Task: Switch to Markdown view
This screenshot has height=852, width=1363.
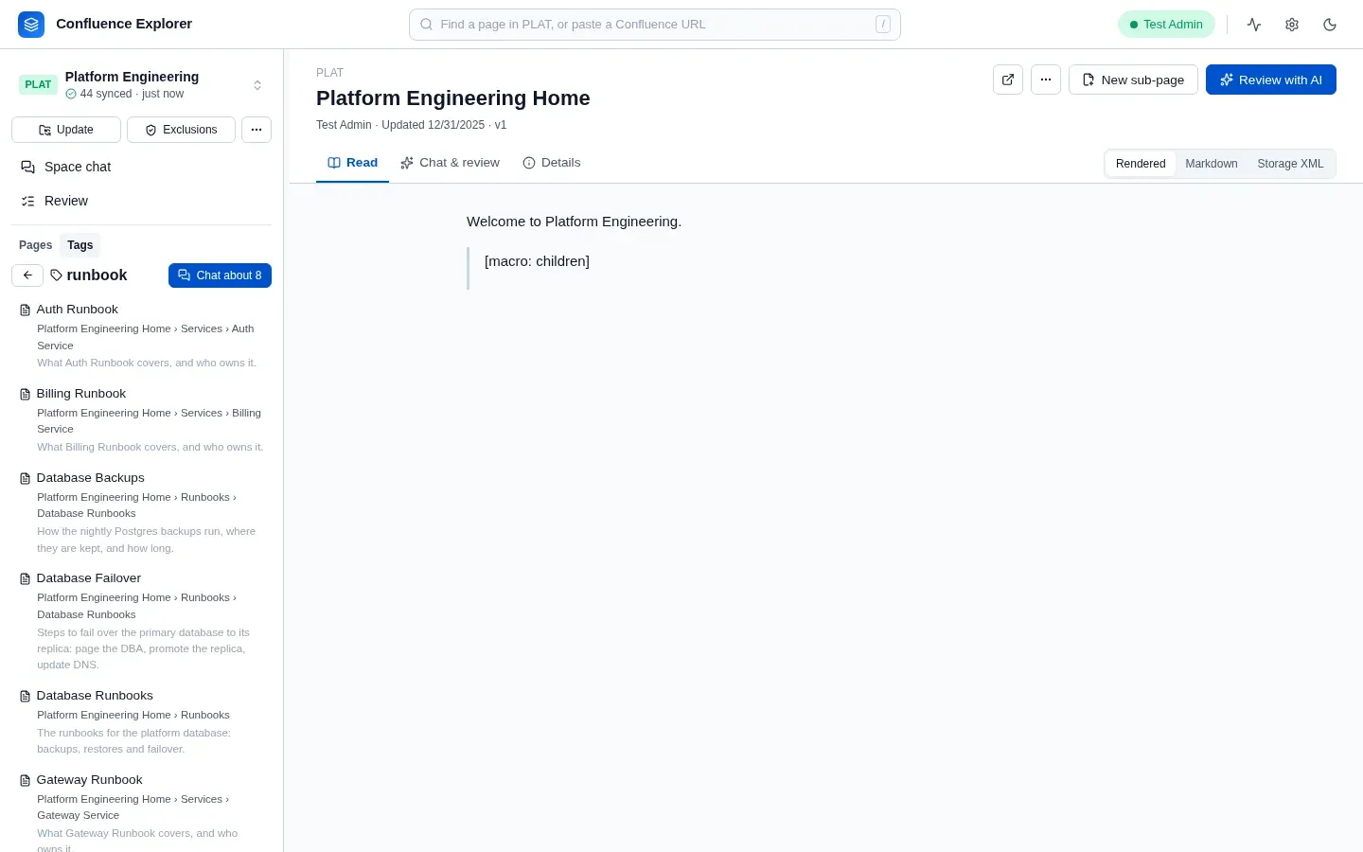Action: (x=1211, y=164)
